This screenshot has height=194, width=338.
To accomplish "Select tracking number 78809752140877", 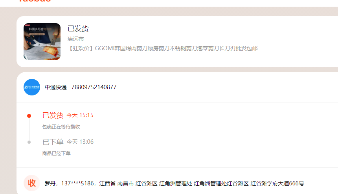I will coord(94,87).
